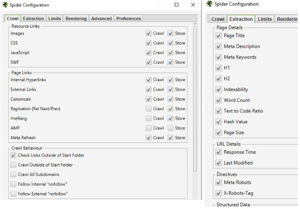Disable Crawl checkbox for Images
This screenshot has width=300, height=209.
(x=149, y=34)
